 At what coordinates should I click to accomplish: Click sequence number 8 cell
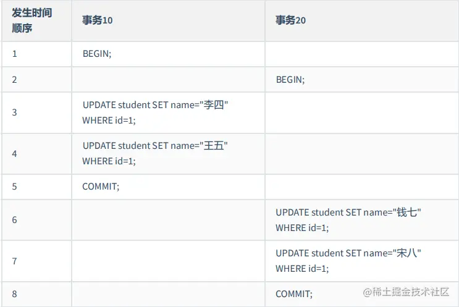pos(15,294)
